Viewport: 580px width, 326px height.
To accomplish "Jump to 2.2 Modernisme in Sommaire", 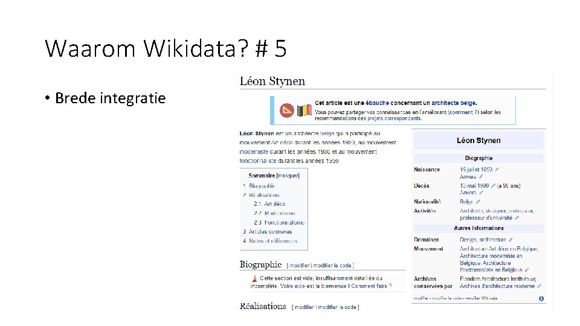I will point(274,213).
